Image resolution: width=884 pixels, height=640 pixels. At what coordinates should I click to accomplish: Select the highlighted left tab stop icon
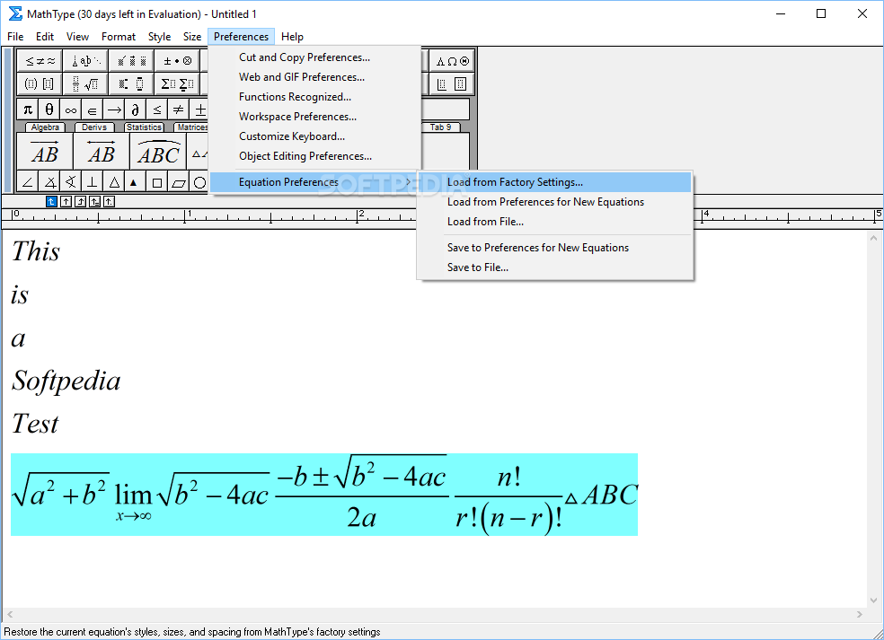pos(51,201)
